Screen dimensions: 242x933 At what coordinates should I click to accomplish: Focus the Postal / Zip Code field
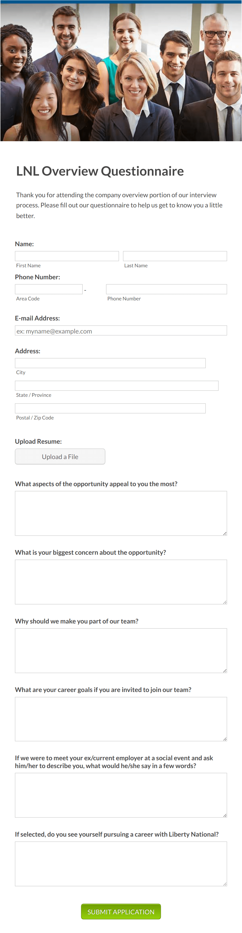coord(110,408)
